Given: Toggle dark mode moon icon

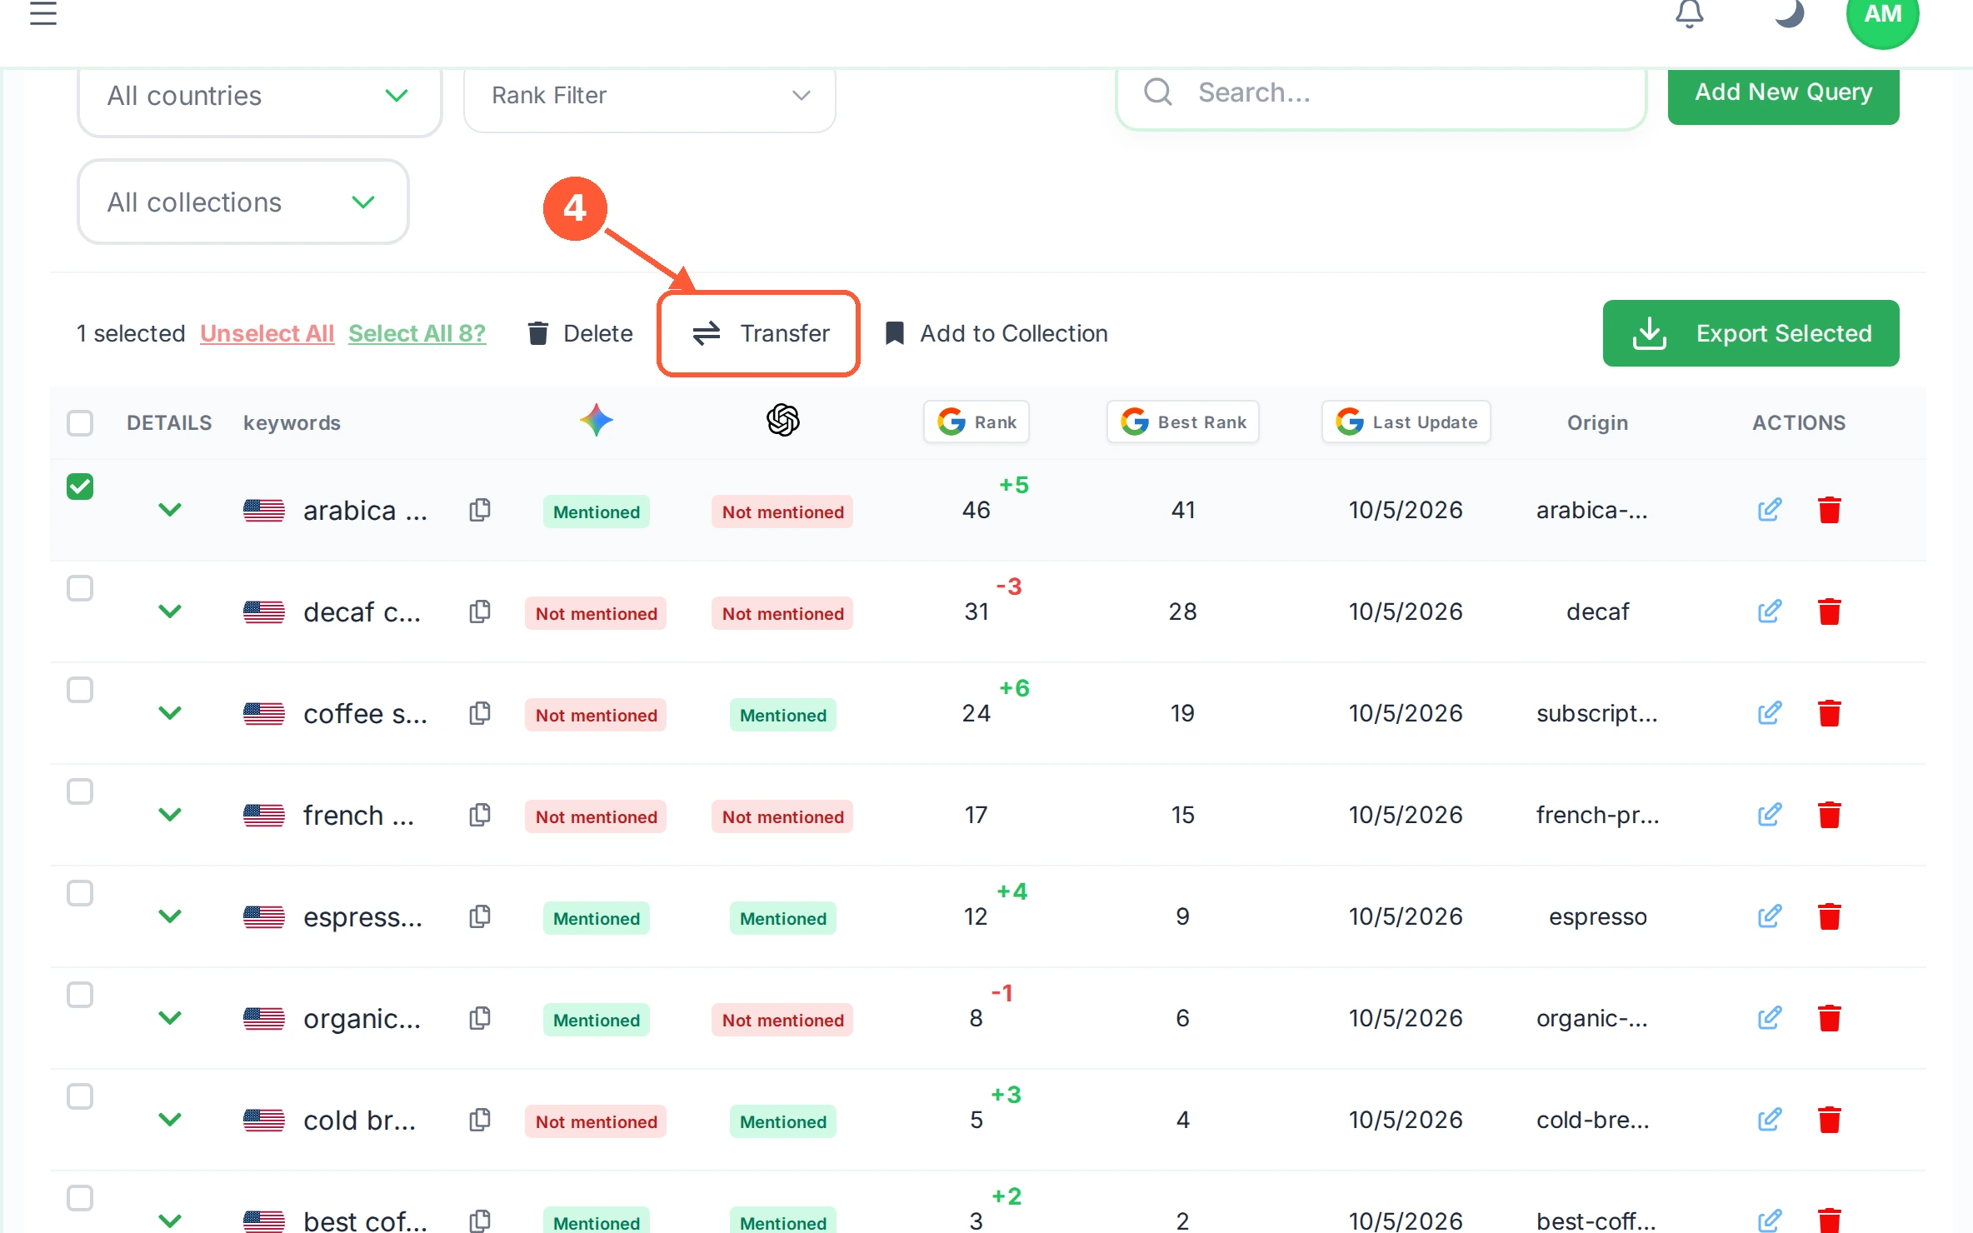Looking at the screenshot, I should (1788, 13).
